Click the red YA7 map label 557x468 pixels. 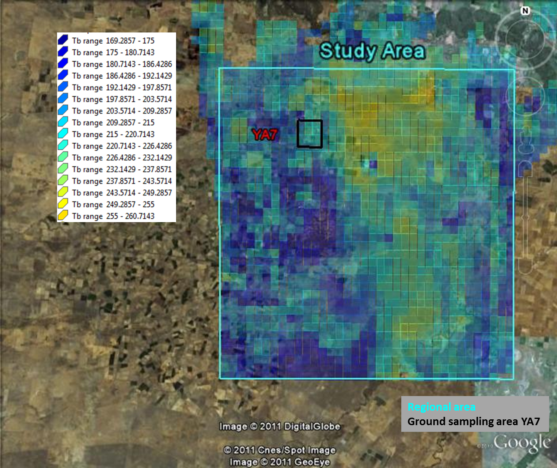[264, 134]
